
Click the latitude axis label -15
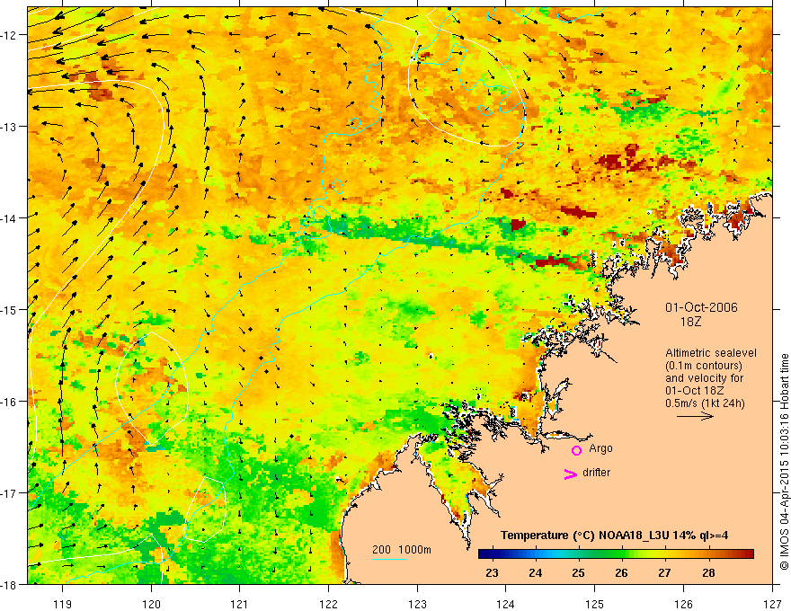point(9,310)
